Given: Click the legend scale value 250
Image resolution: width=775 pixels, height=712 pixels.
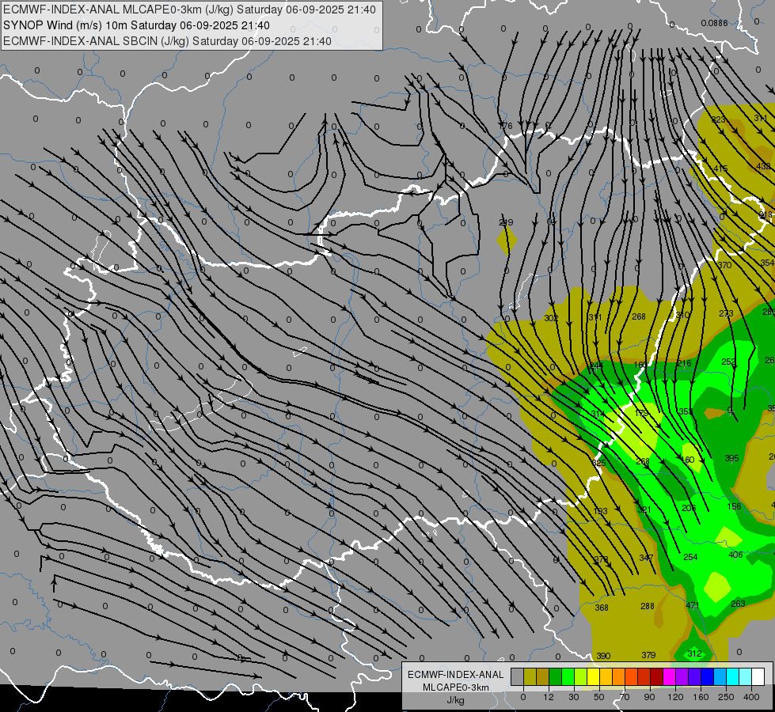Looking at the screenshot, I should (726, 697).
